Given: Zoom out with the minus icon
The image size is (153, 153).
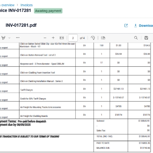Looking at the screenshot, I should click(45, 38).
